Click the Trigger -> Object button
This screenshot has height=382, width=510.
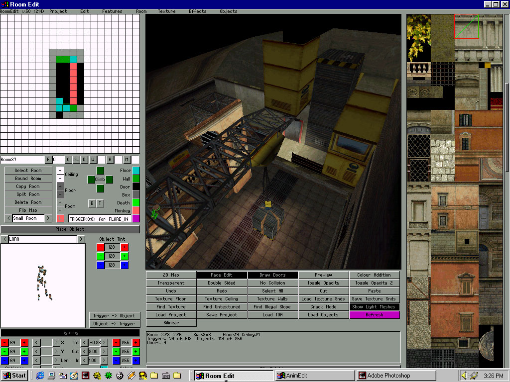click(x=114, y=316)
